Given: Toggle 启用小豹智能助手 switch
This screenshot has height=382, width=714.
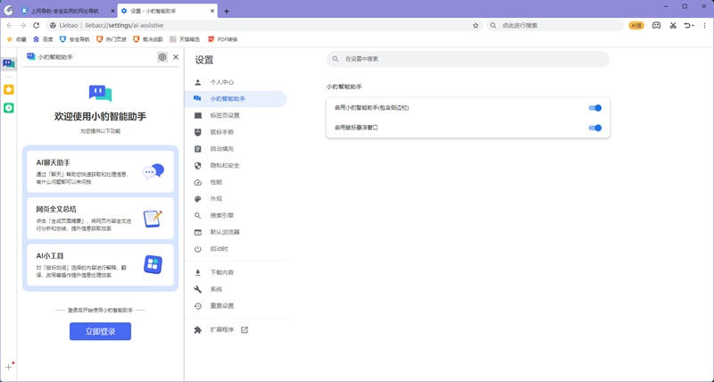Looking at the screenshot, I should coord(595,108).
